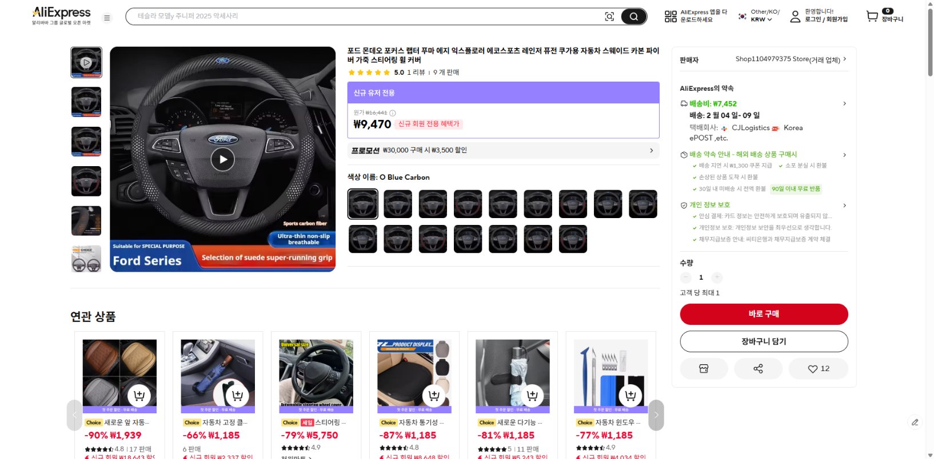
Task: Add the ₩5,750 steering cover to cart
Action: tap(336, 395)
